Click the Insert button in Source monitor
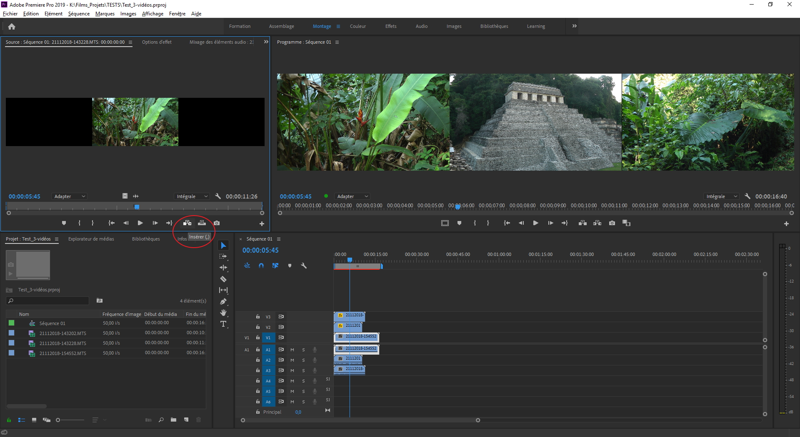Image resolution: width=800 pixels, height=437 pixels. point(187,223)
